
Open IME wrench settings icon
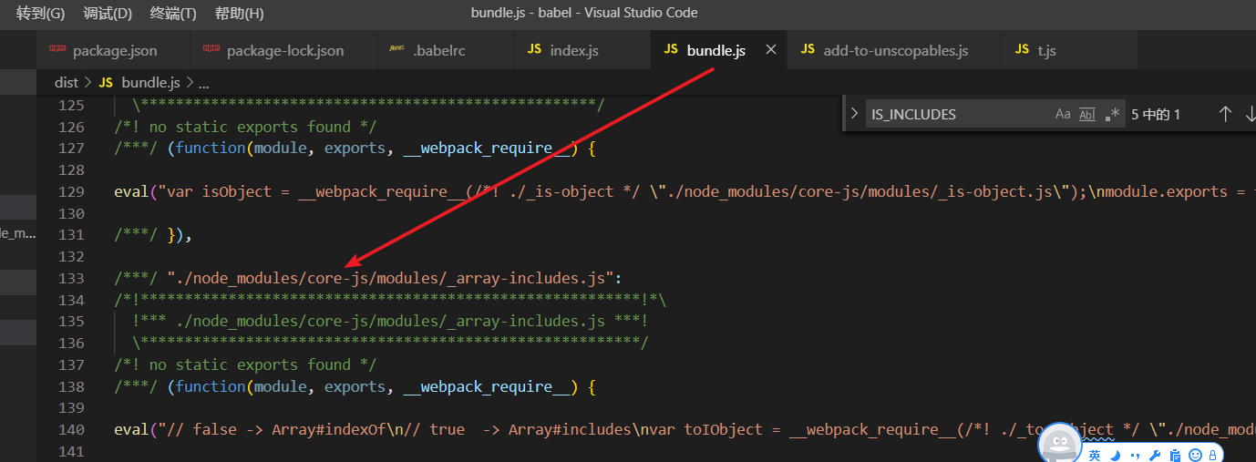(x=1155, y=455)
